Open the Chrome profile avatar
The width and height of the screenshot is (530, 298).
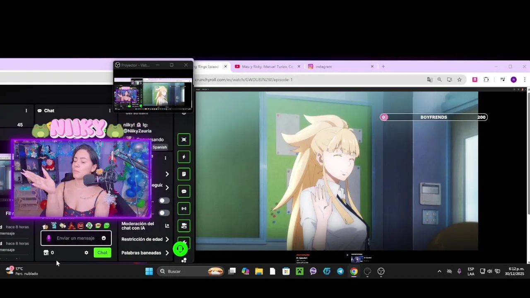tap(513, 79)
